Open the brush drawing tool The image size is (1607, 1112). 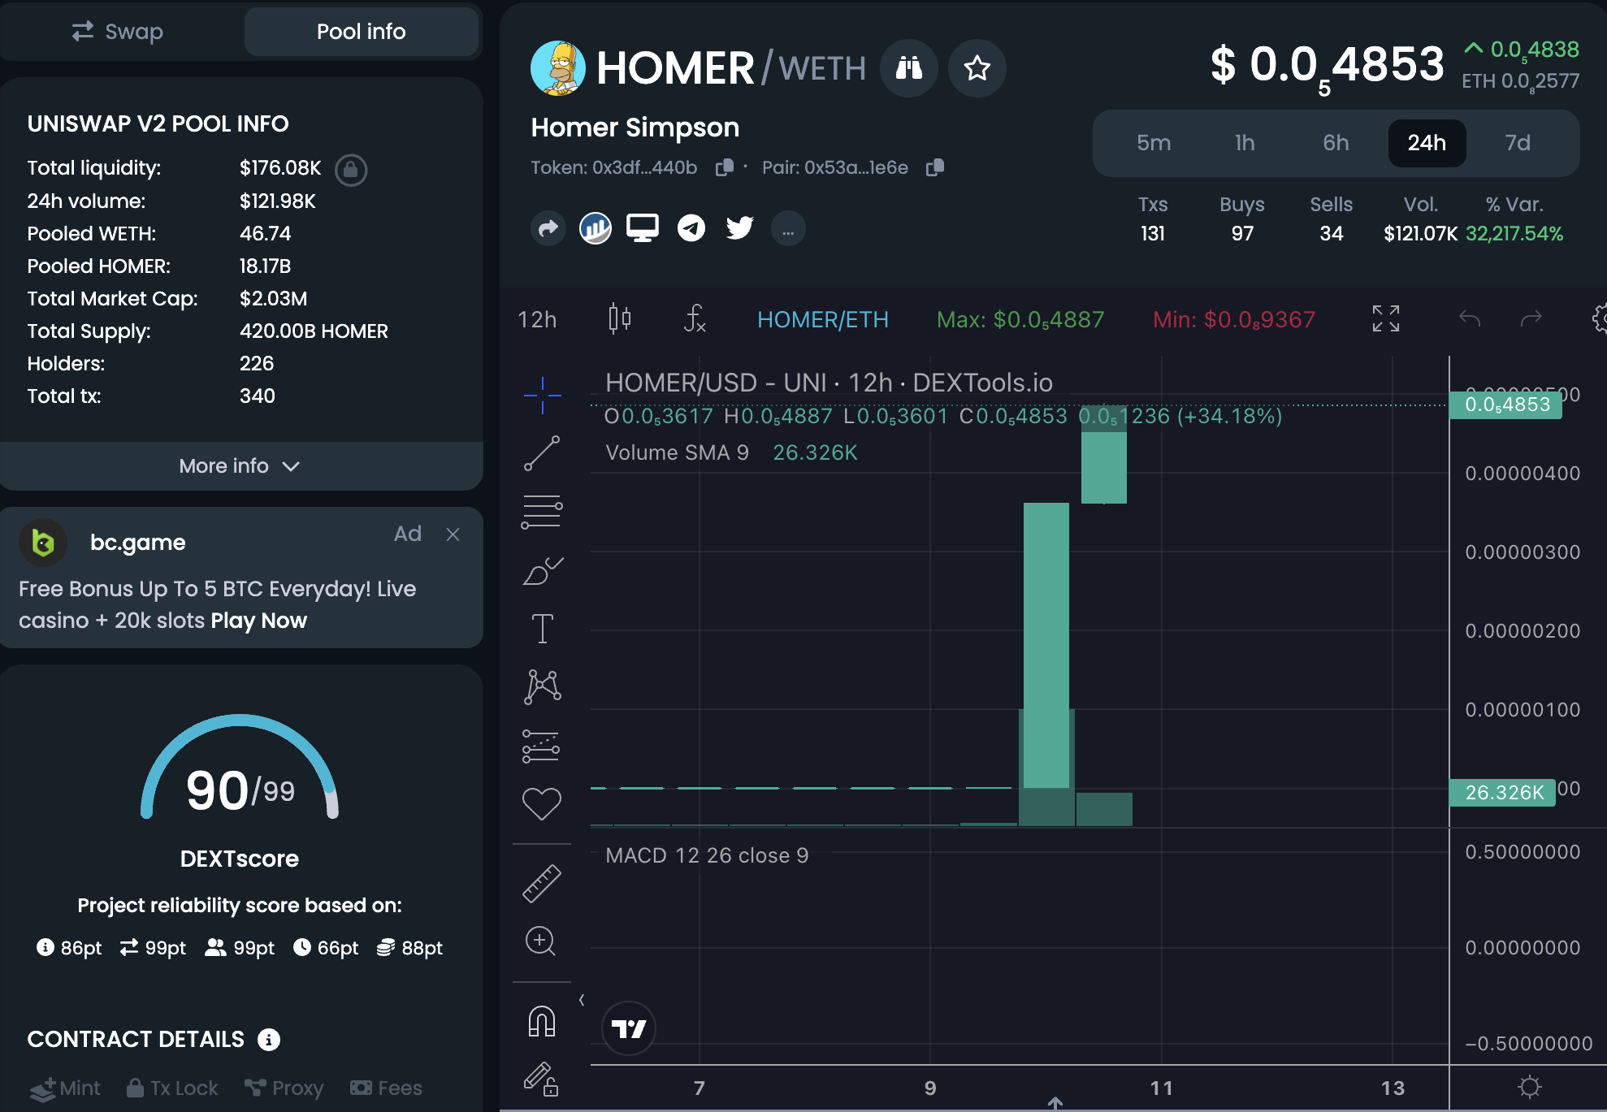point(542,571)
